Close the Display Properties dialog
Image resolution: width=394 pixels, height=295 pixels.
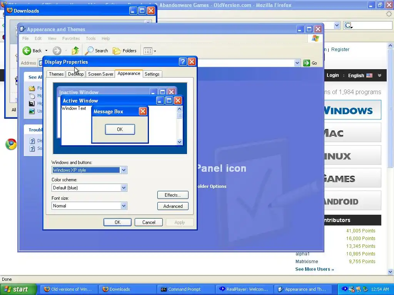[x=192, y=62]
